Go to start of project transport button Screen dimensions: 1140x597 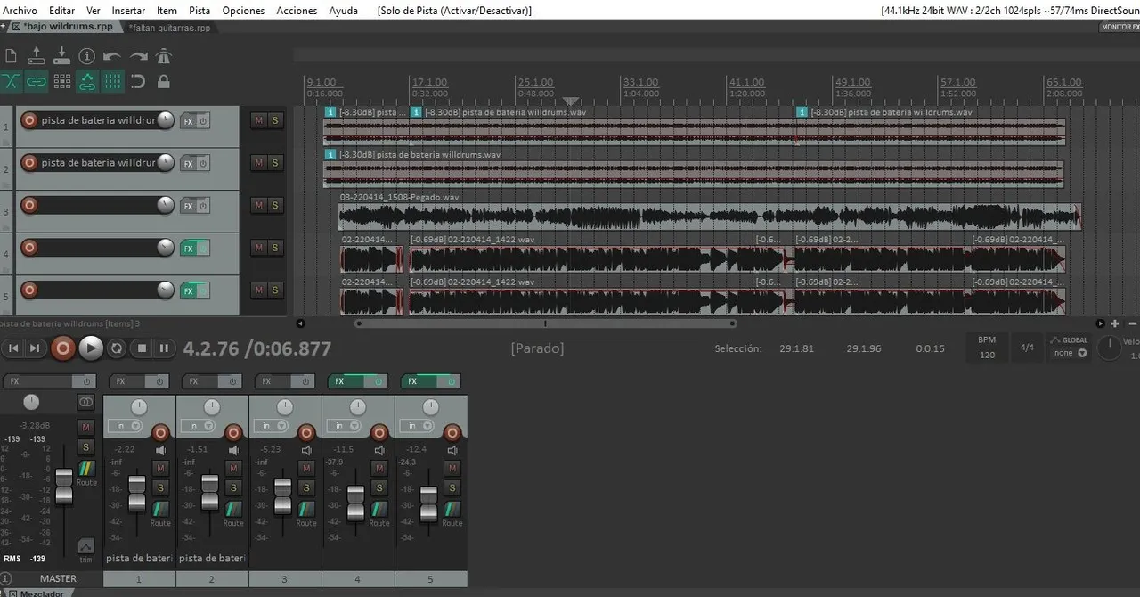[13, 348]
